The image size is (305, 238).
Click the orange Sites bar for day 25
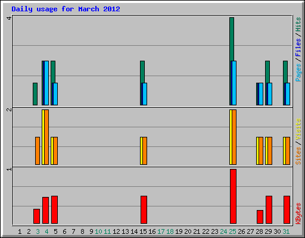click(234, 137)
